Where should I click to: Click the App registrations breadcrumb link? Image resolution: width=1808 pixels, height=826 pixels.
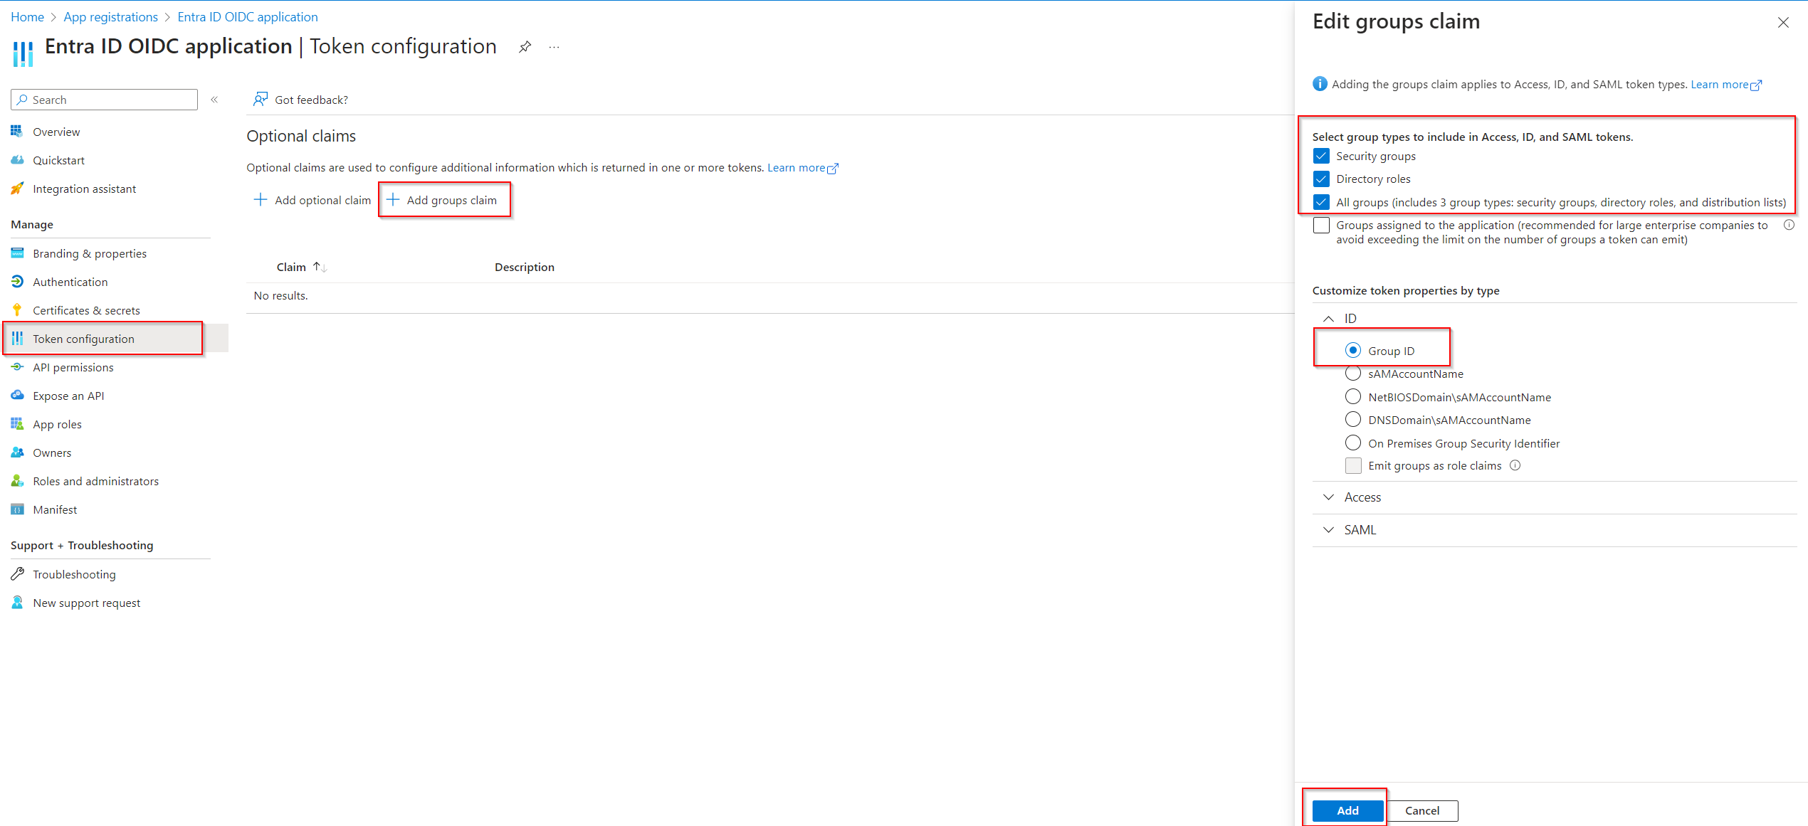(110, 17)
